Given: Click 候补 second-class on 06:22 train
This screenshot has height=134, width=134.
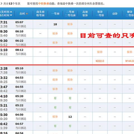Looking at the screenshot, I should pos(70,43).
